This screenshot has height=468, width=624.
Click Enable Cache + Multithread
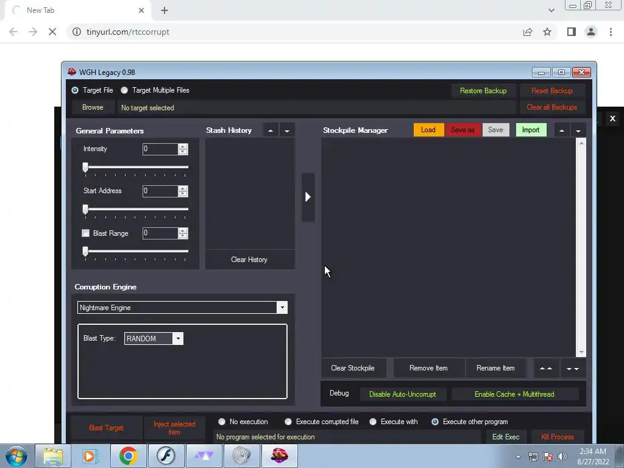(x=514, y=394)
